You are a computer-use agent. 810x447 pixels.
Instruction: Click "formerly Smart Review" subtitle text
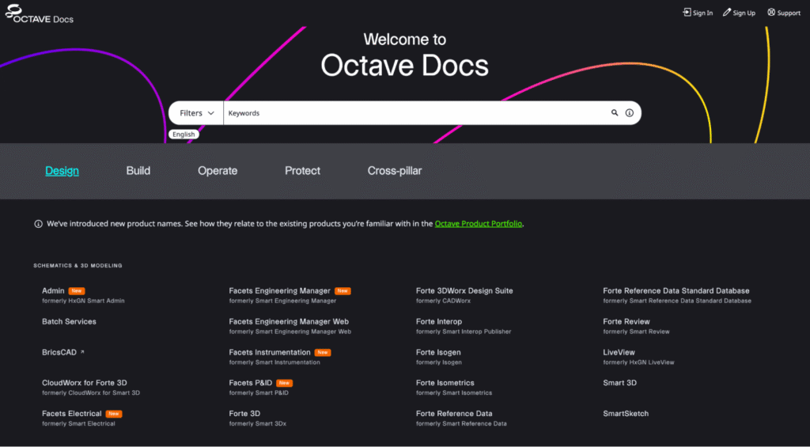click(636, 331)
